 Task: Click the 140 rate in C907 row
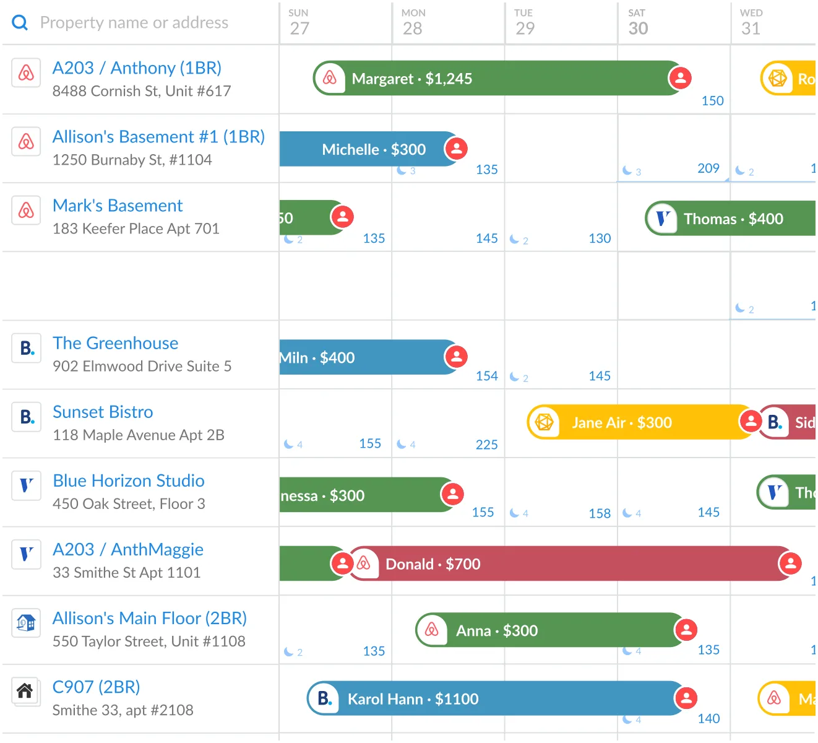tap(708, 718)
